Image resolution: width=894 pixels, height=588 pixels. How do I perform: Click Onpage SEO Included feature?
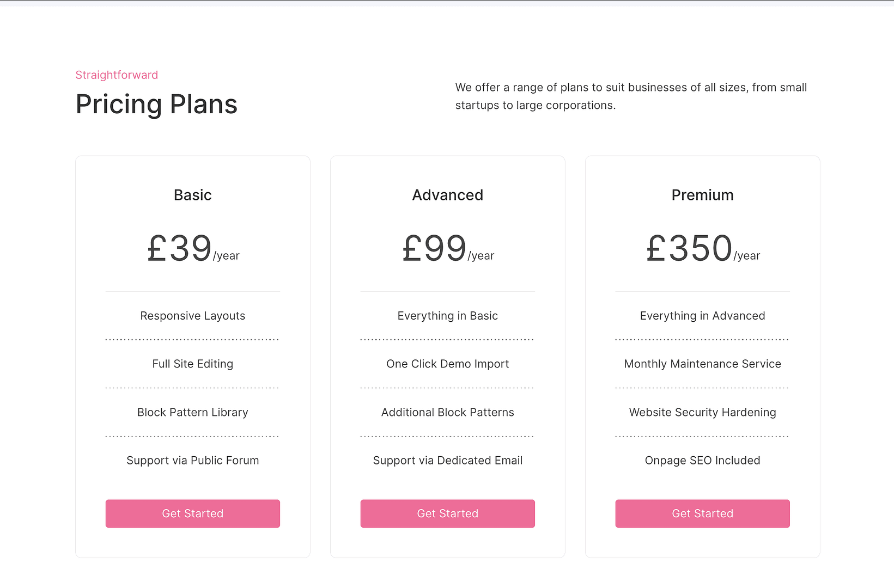pyautogui.click(x=703, y=461)
